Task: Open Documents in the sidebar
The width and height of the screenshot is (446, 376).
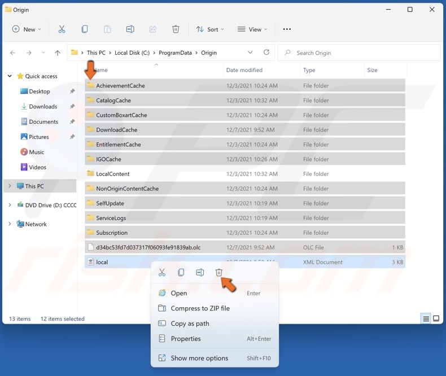Action: click(x=43, y=122)
